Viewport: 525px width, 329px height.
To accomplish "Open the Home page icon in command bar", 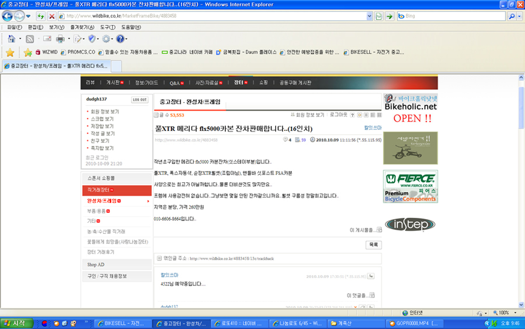I will pos(12,39).
